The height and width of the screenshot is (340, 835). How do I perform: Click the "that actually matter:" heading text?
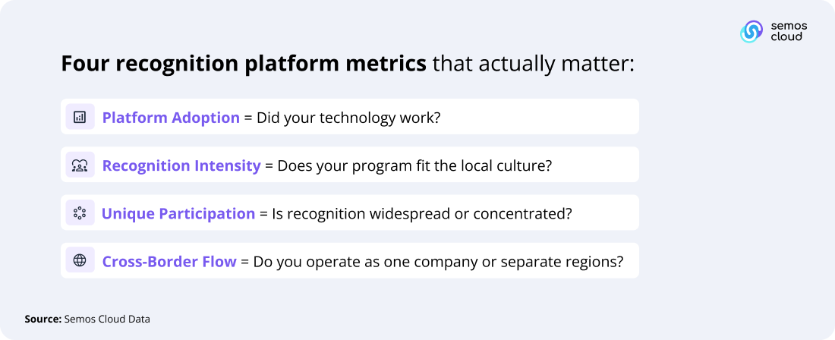[x=533, y=64]
